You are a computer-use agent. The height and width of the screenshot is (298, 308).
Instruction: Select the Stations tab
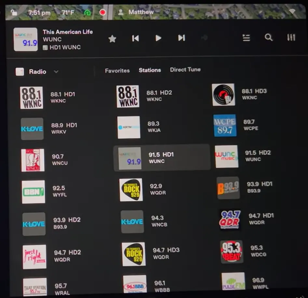pos(150,70)
